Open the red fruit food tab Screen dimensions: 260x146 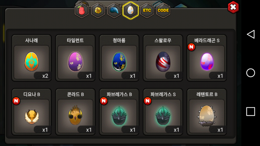click(x=82, y=11)
